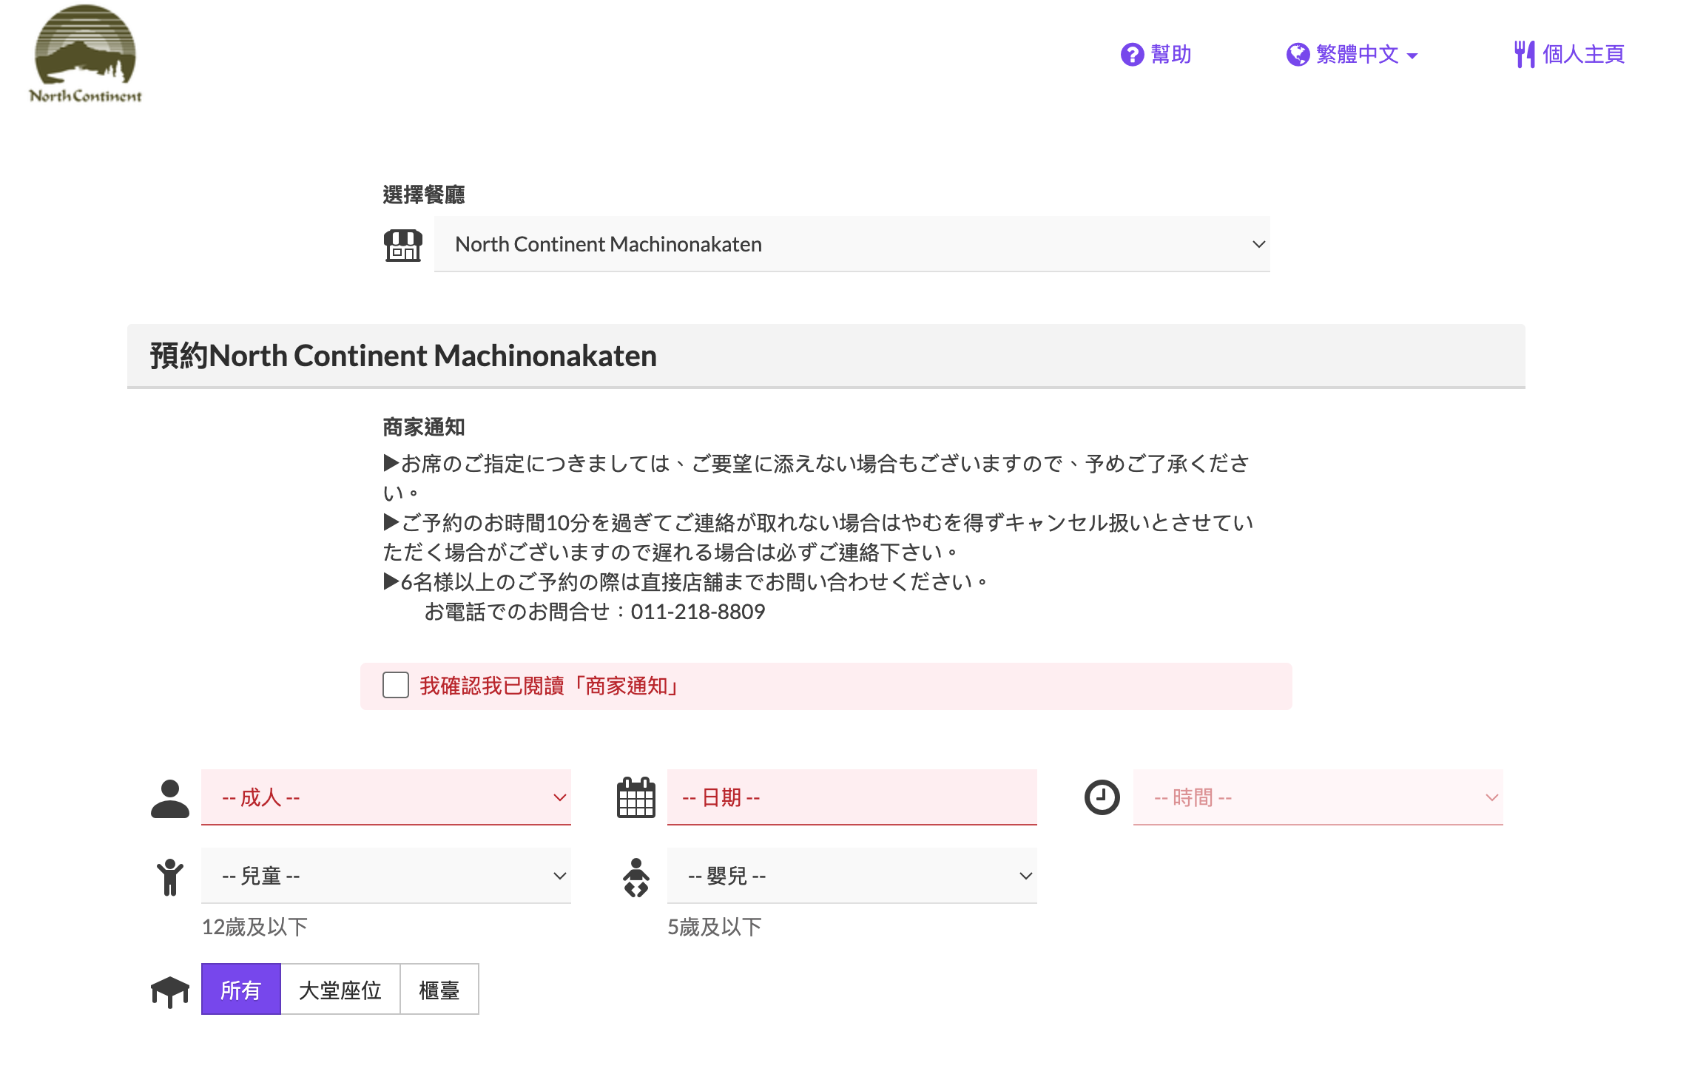Click the fork and knife icon
1706x1074 pixels.
point(1524,55)
